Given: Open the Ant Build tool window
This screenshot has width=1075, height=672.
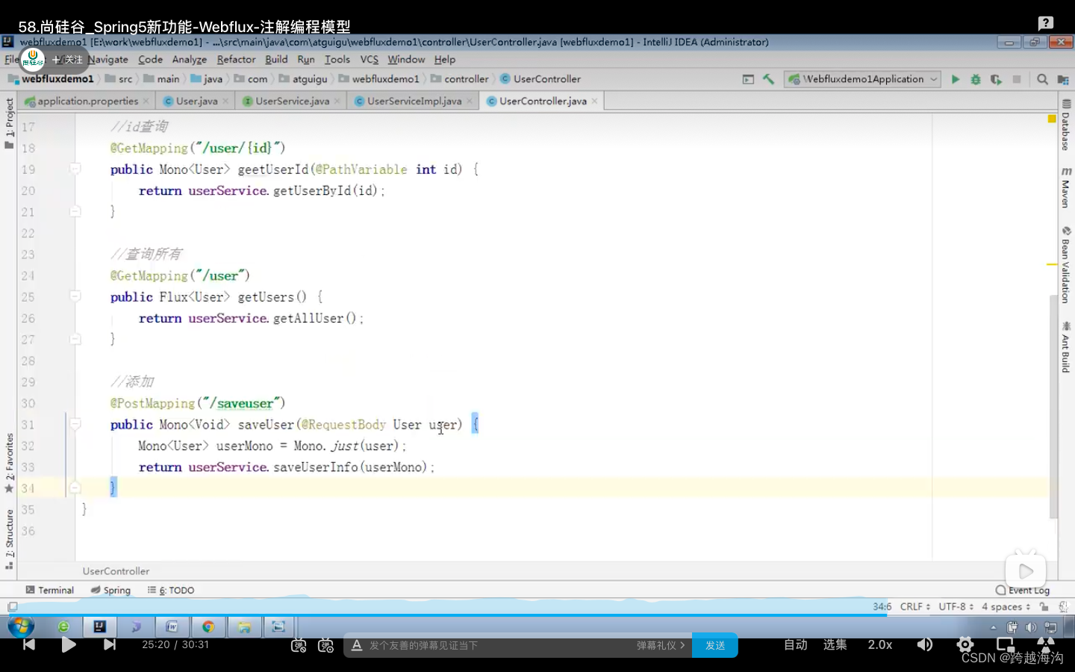Looking at the screenshot, I should tap(1065, 347).
